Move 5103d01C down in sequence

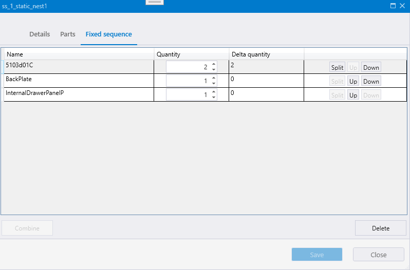click(371, 67)
